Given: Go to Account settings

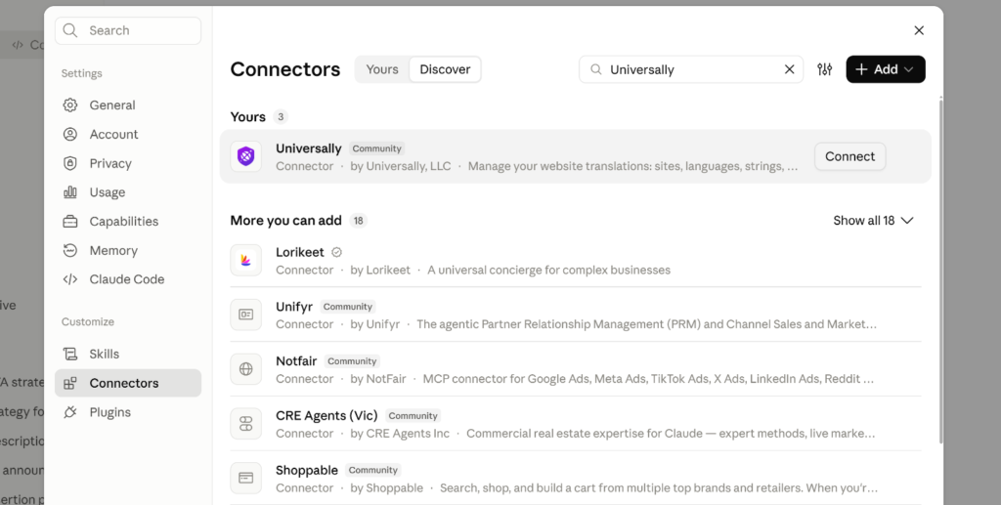Looking at the screenshot, I should click(x=128, y=135).
